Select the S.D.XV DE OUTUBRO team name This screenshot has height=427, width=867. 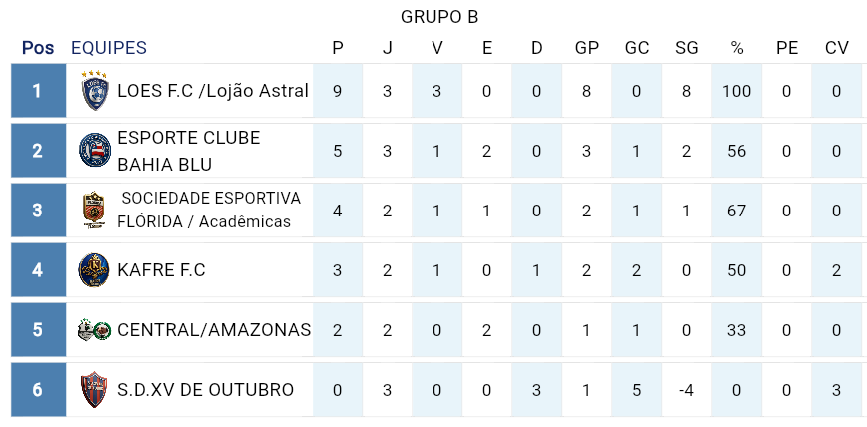pyautogui.click(x=205, y=389)
